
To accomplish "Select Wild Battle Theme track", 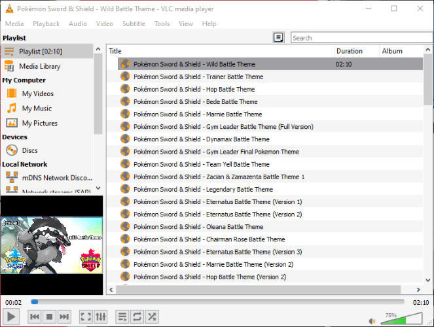I will tap(270, 64).
